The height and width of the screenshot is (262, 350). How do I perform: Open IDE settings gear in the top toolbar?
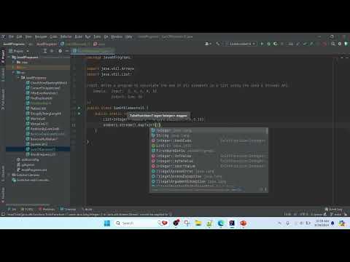click(x=340, y=44)
